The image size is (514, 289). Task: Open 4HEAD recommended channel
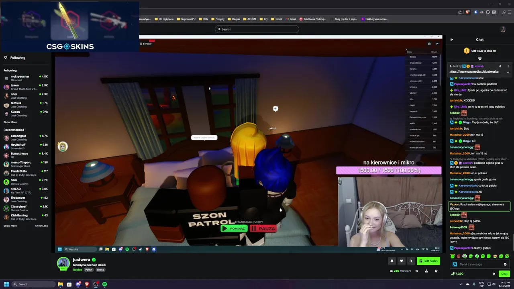pos(26,190)
